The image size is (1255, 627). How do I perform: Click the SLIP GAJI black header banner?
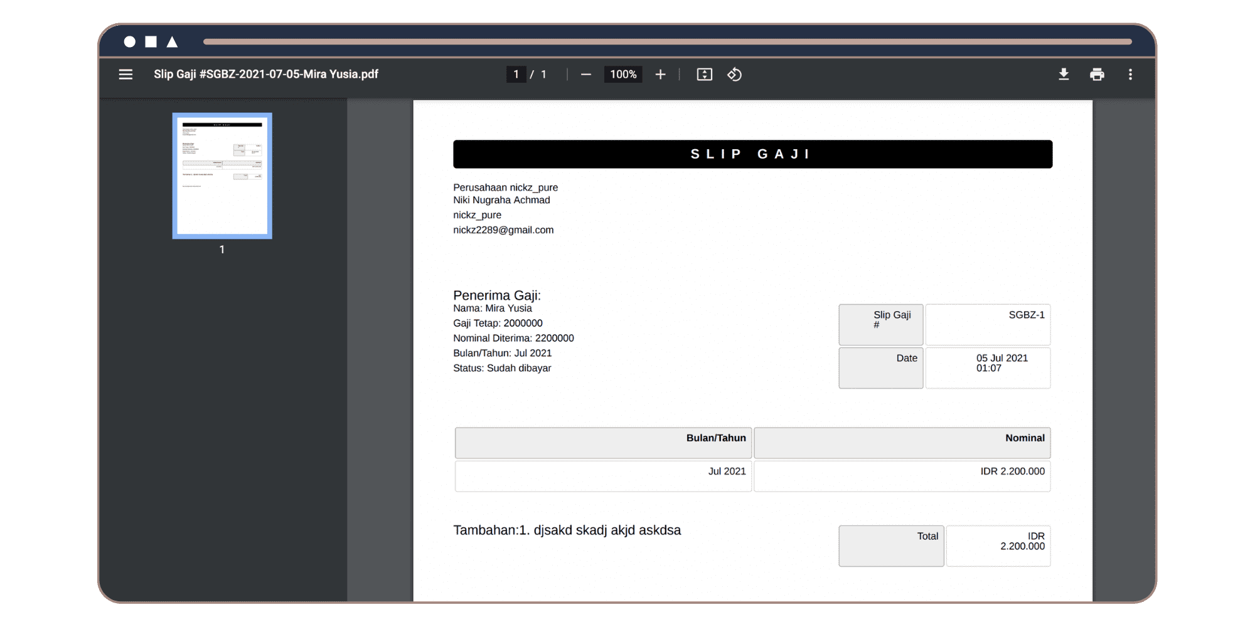coord(752,154)
